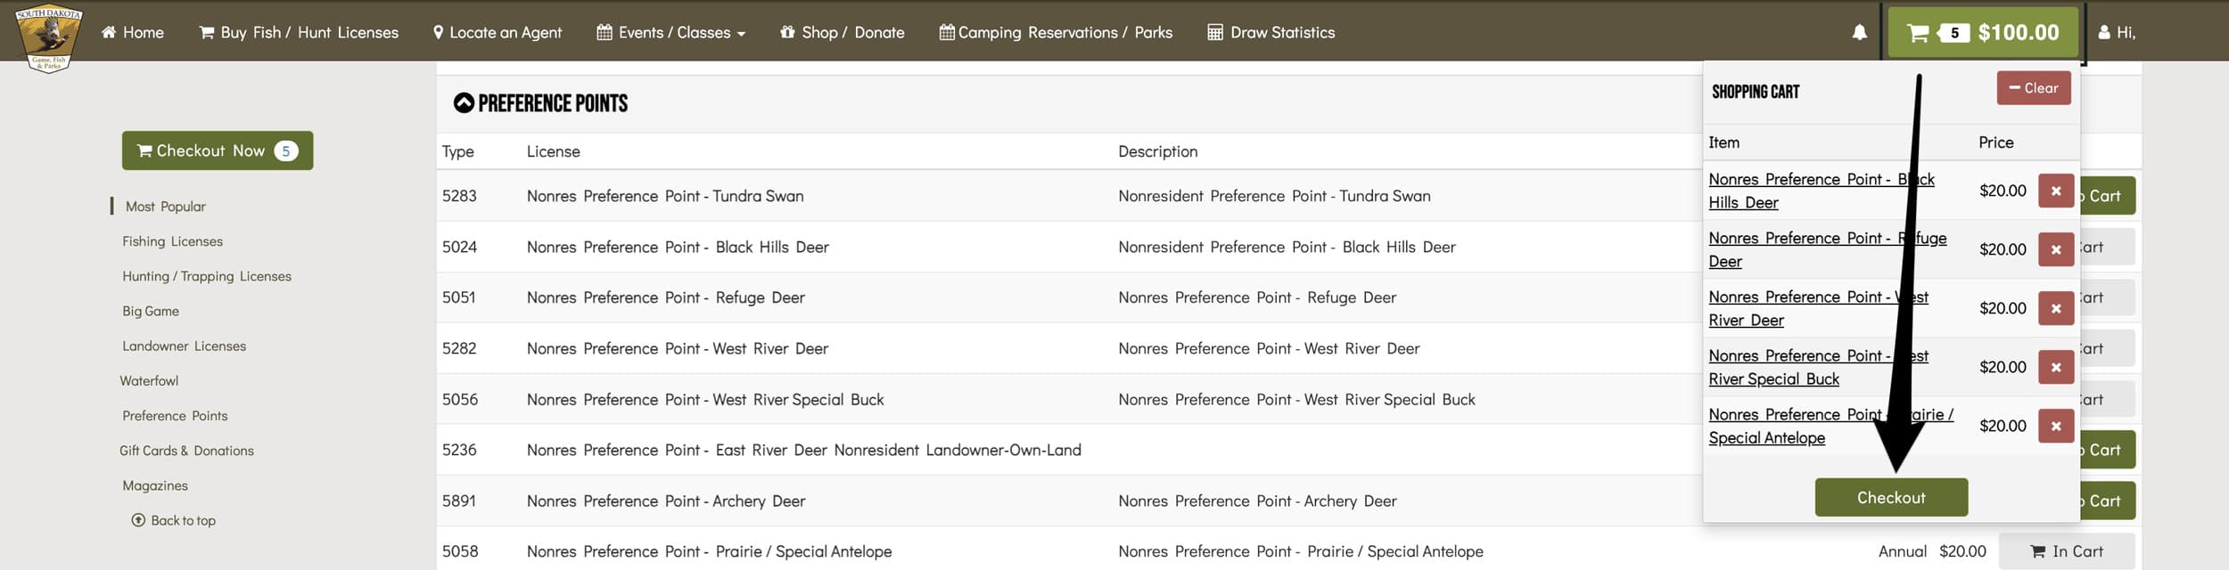Remove Prairie / Special Antelope from cart
2229x570 pixels.
pos(2055,426)
